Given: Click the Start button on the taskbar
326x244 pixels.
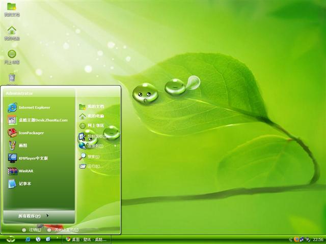Looking at the screenshot, I should click(10, 239).
